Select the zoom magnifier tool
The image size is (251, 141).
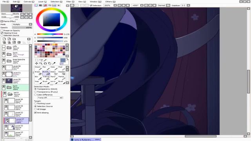[x=41, y=63]
